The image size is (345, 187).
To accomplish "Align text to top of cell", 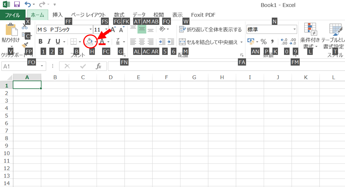I will coord(133,29).
